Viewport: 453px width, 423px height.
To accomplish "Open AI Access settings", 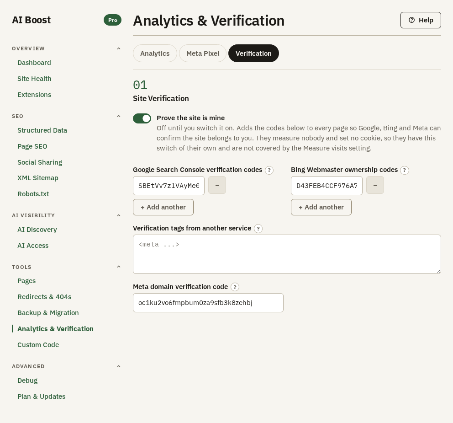I will click(x=33, y=246).
